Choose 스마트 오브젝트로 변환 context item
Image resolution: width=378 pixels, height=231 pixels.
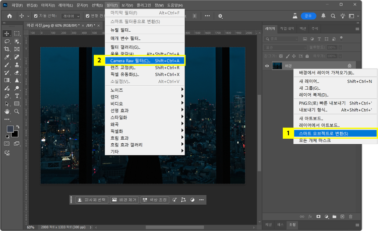[x=335, y=133]
